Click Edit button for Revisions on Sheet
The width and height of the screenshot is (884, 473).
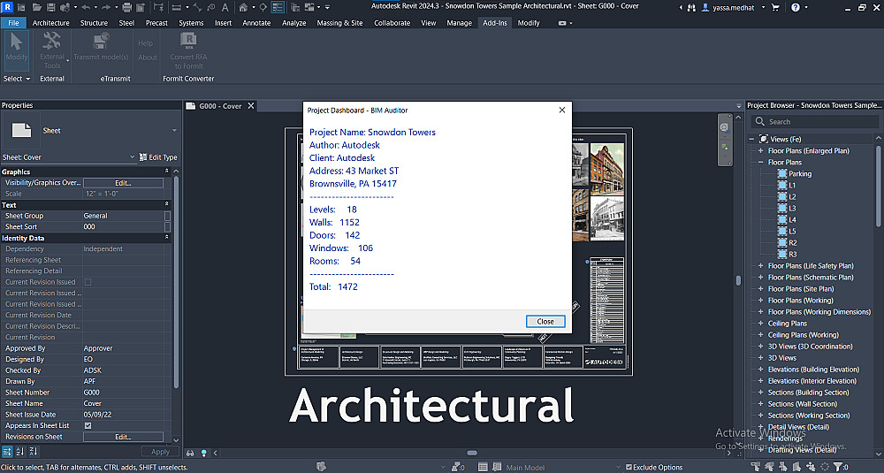coord(123,437)
